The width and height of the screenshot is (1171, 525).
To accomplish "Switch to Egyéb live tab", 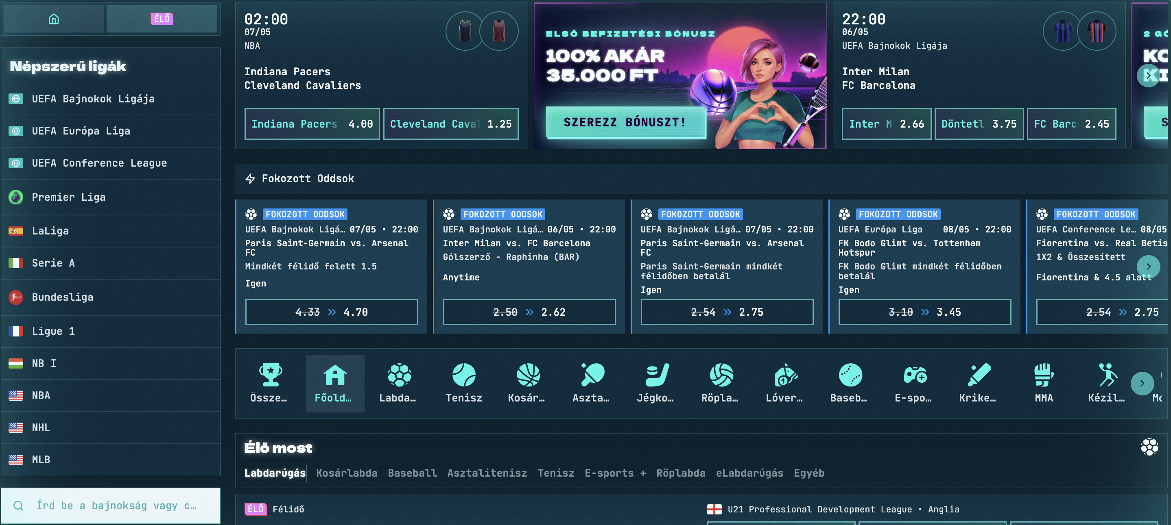I will pyautogui.click(x=809, y=473).
